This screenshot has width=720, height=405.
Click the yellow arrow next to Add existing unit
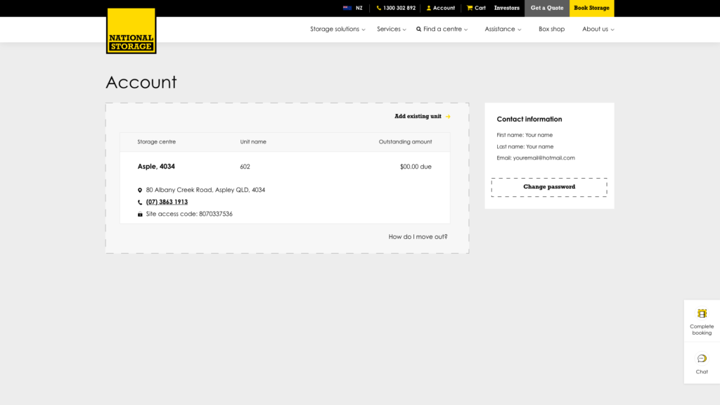[x=448, y=117]
